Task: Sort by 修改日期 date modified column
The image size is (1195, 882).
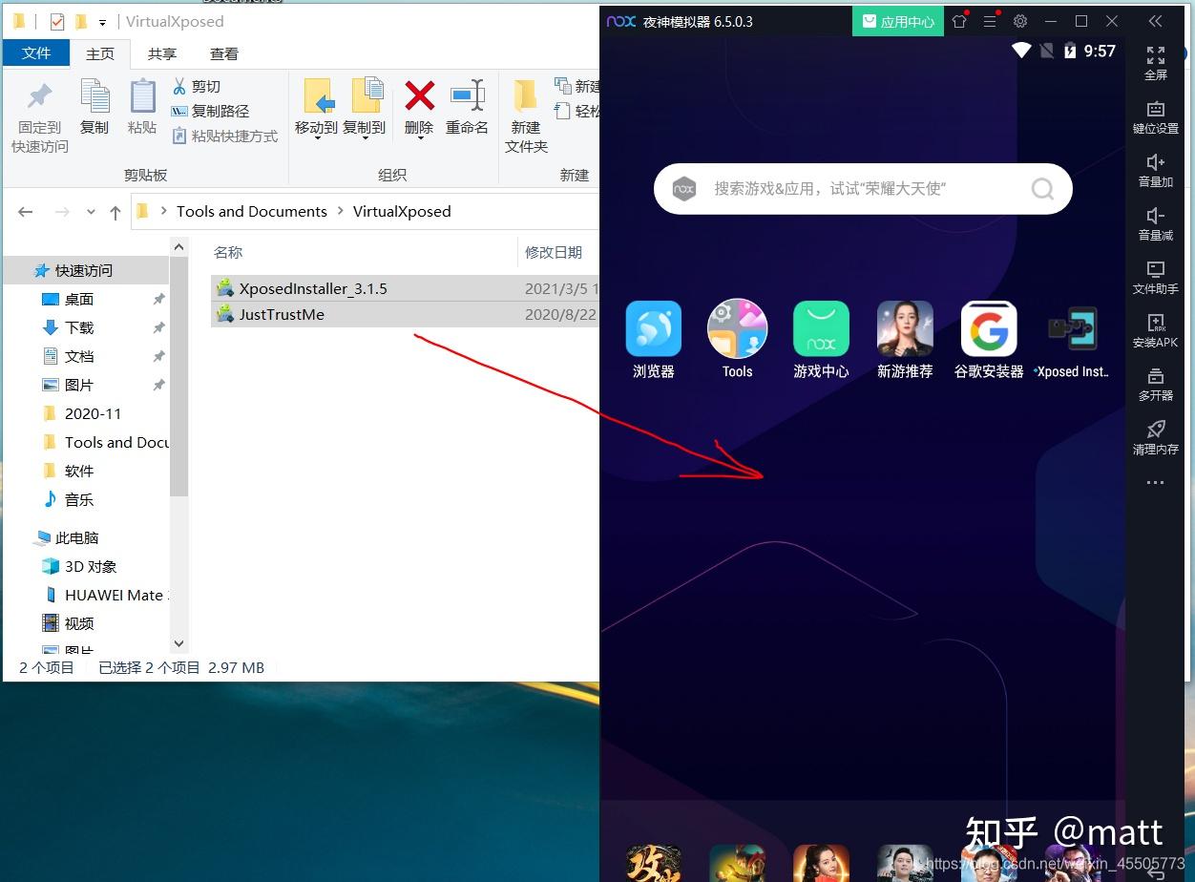Action: point(554,252)
